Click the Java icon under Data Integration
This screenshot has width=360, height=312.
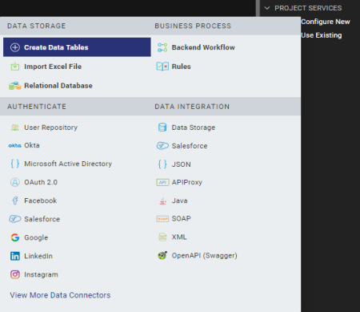[162, 201]
